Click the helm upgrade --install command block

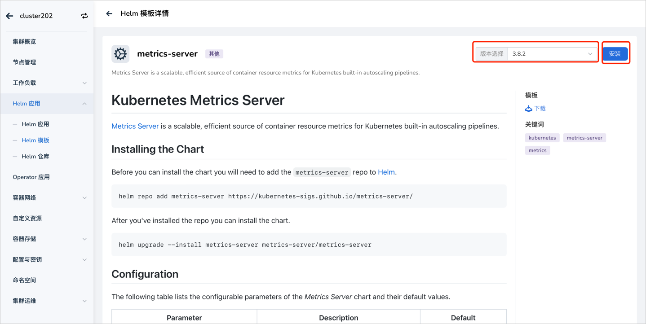(x=309, y=245)
